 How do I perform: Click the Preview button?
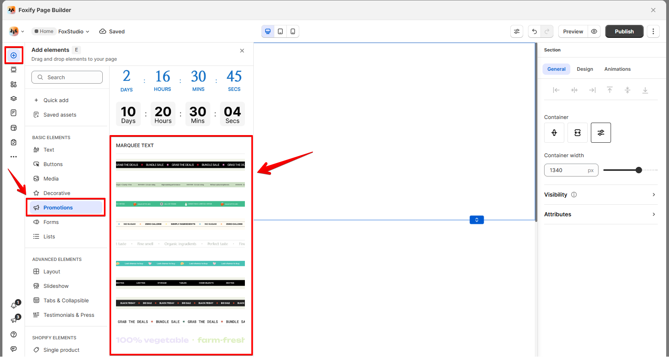(573, 31)
